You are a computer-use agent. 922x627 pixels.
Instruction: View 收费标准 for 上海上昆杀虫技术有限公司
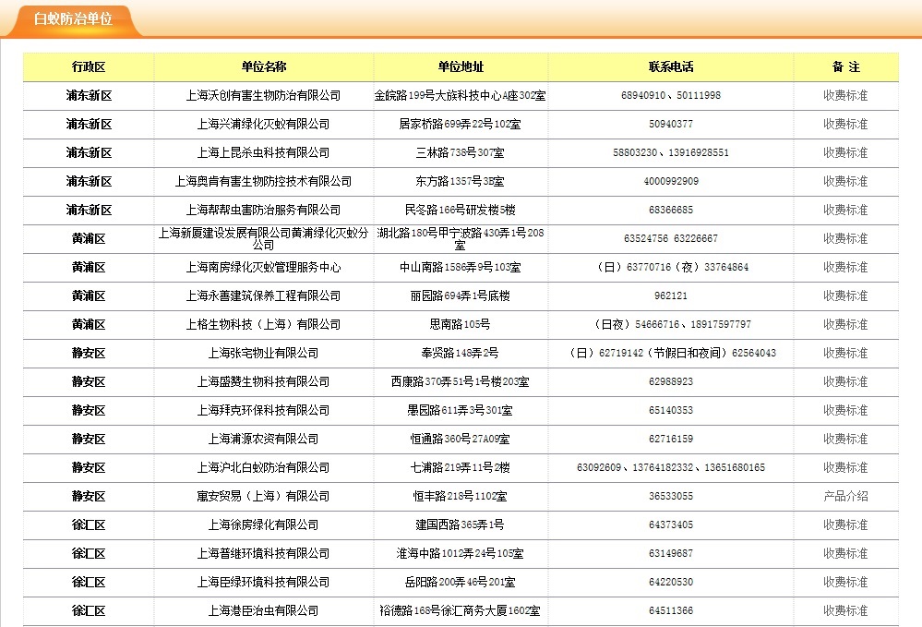coord(845,152)
